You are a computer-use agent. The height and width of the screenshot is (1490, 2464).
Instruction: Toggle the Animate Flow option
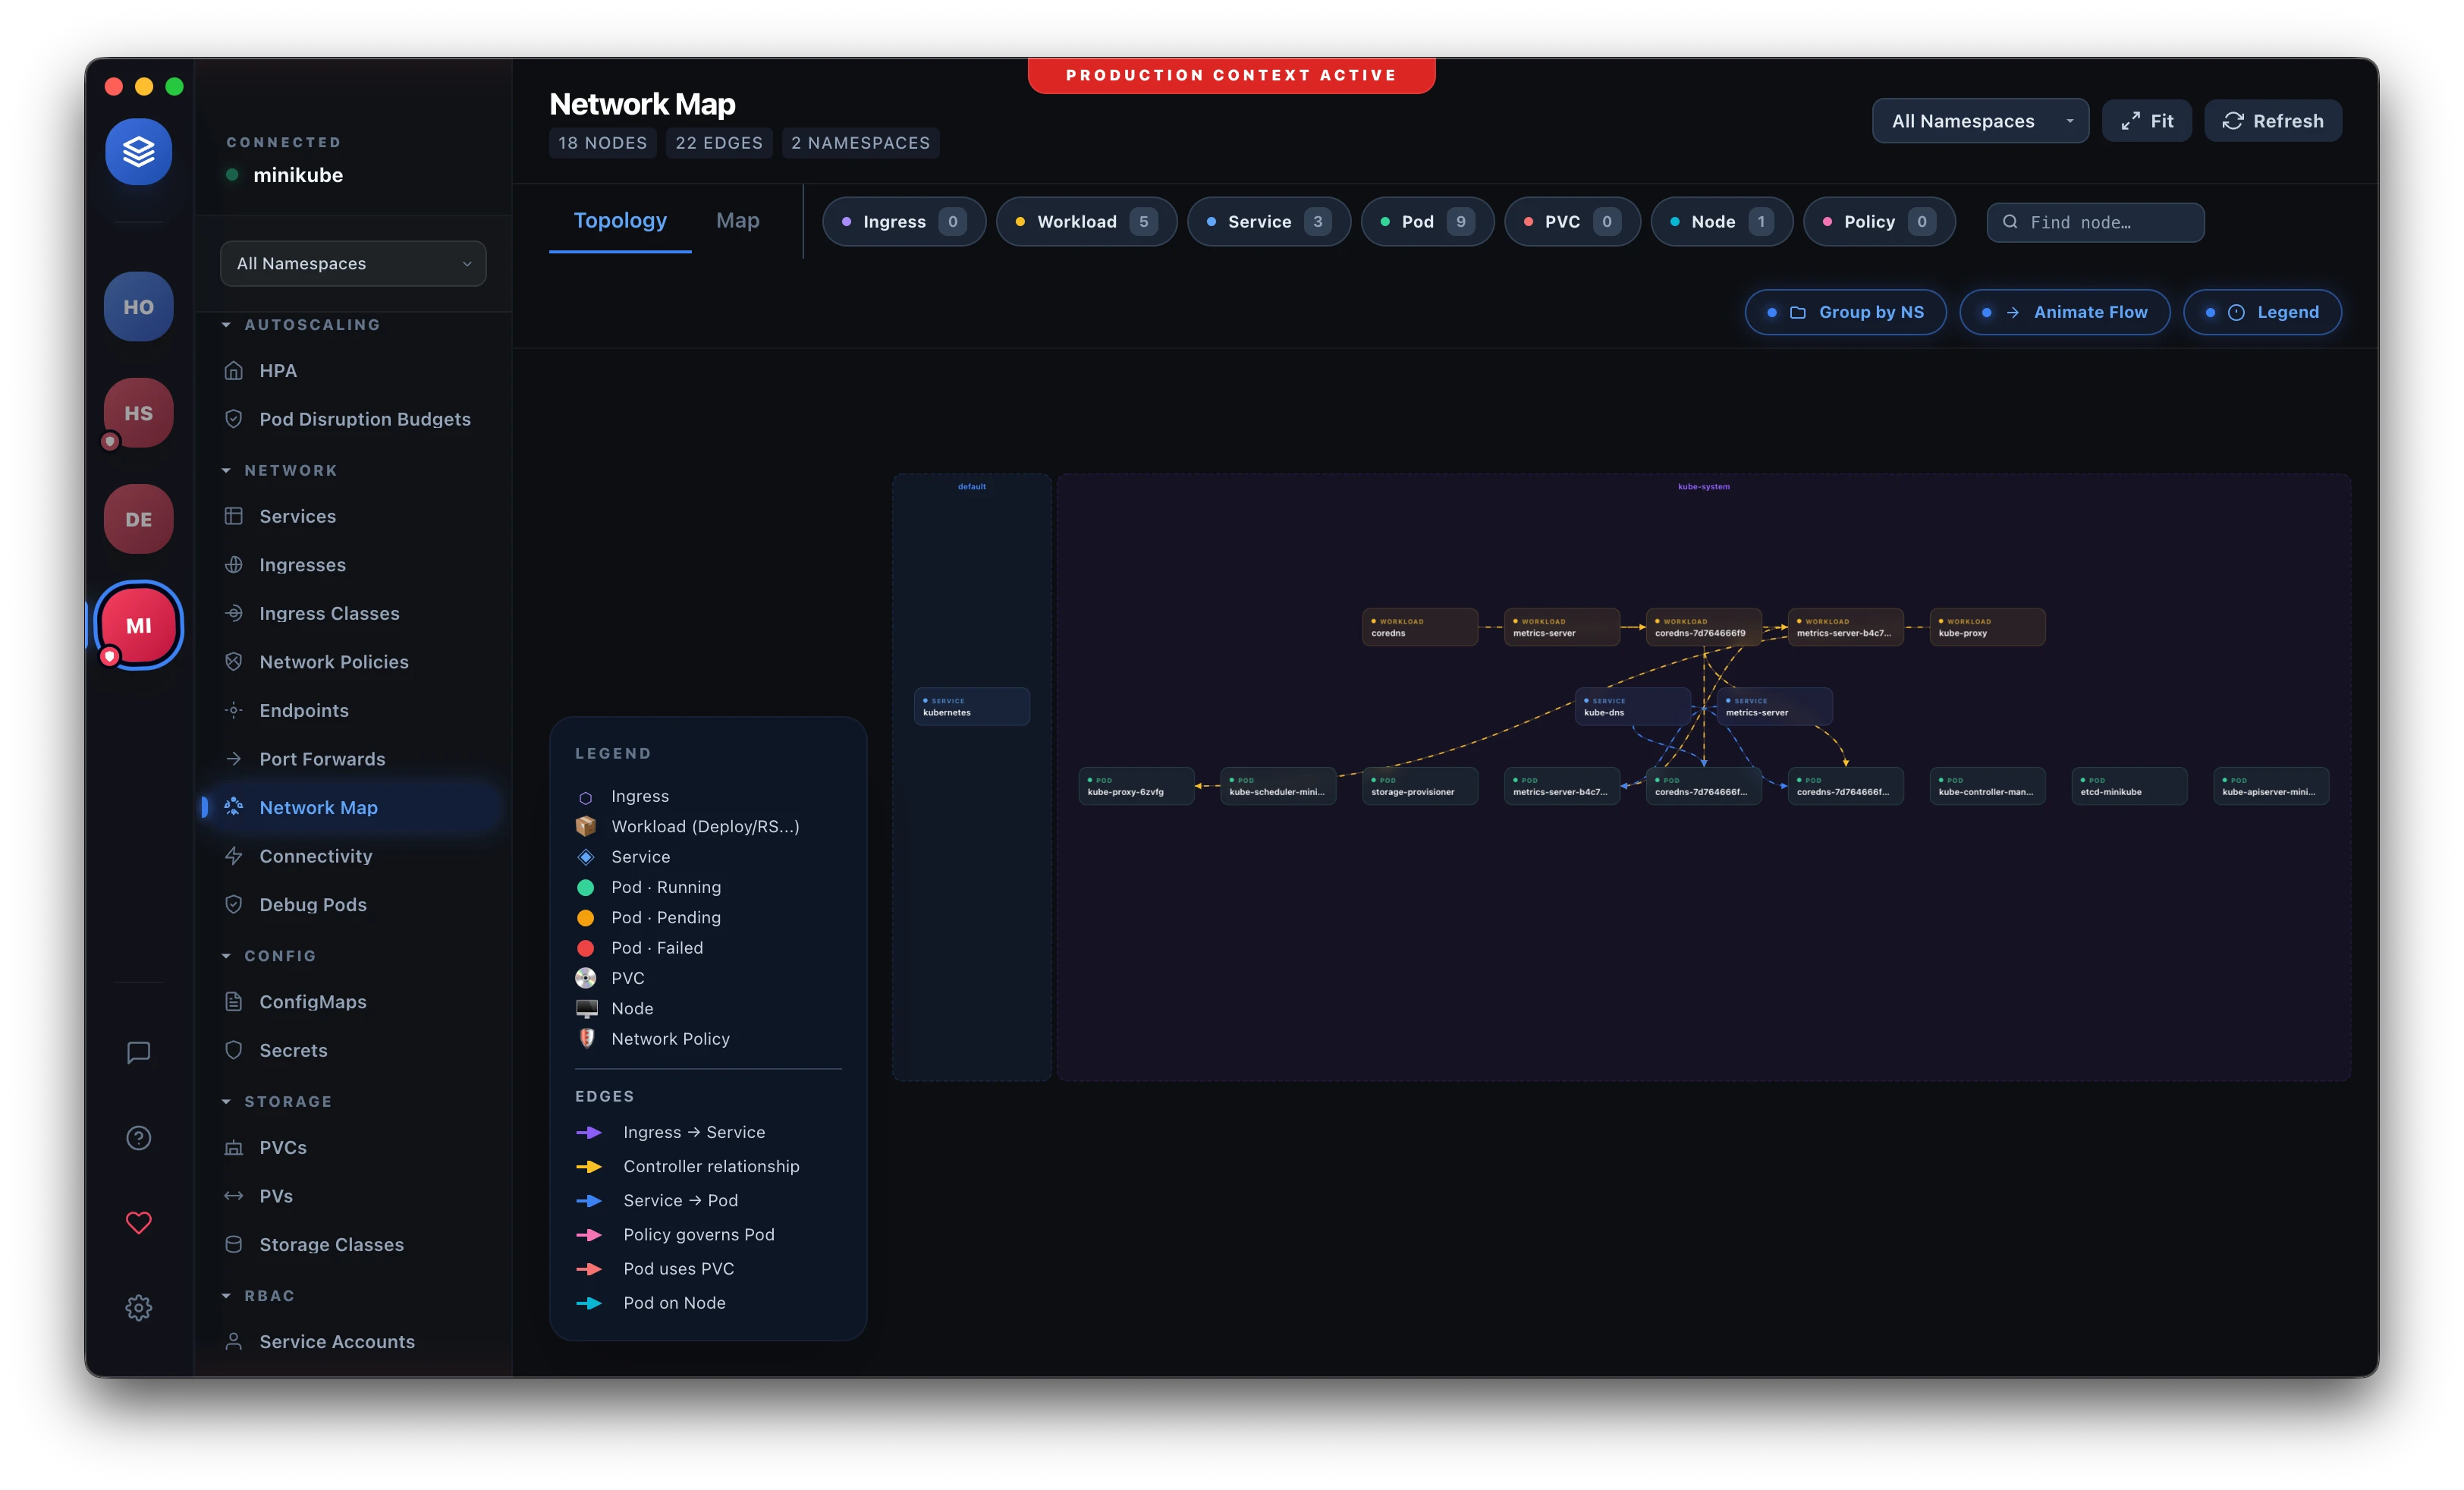tap(2064, 312)
